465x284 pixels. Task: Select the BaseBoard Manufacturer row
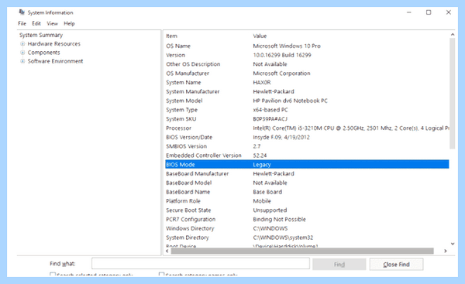point(307,174)
